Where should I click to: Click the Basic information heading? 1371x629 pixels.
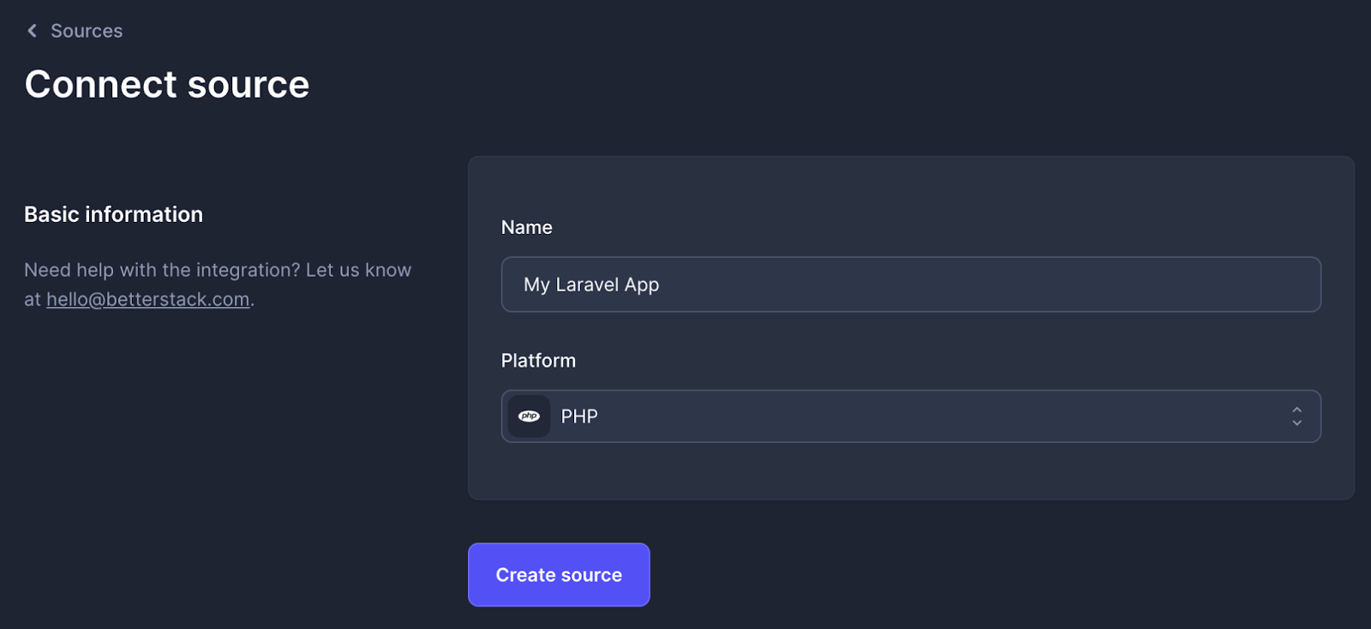[x=113, y=214]
